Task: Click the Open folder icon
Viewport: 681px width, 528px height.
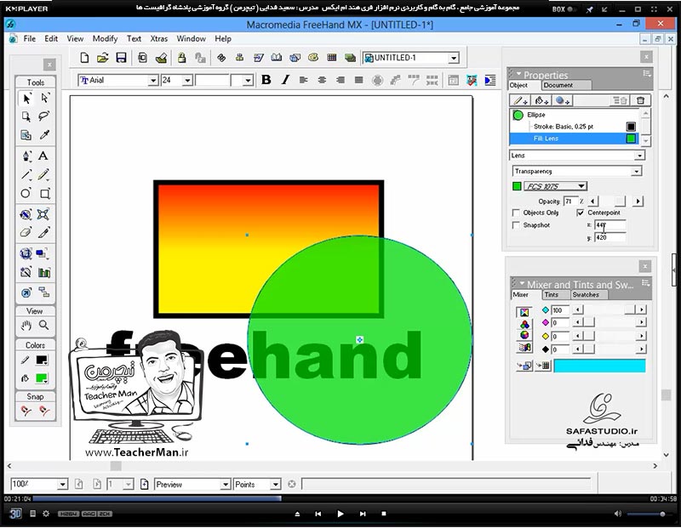Action: (x=103, y=58)
